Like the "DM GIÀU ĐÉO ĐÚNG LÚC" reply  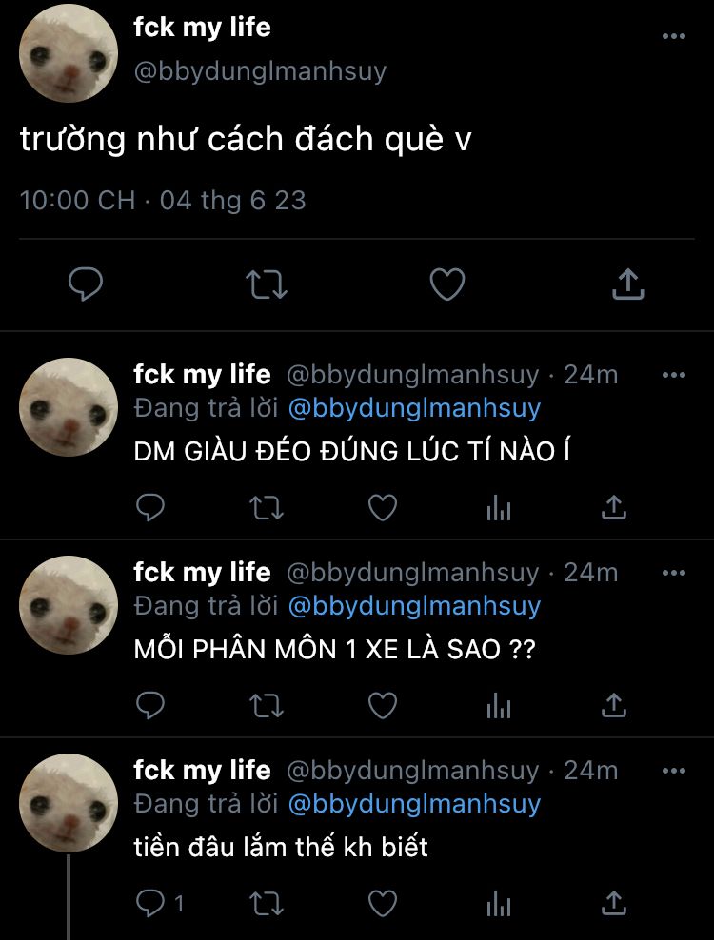[383, 508]
